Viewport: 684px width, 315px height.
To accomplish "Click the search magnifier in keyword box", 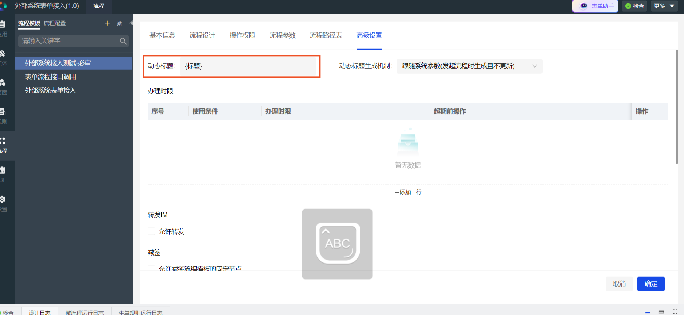I will point(123,41).
